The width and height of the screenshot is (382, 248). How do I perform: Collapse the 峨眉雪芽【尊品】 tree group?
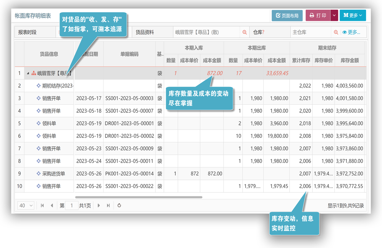(x=28, y=73)
